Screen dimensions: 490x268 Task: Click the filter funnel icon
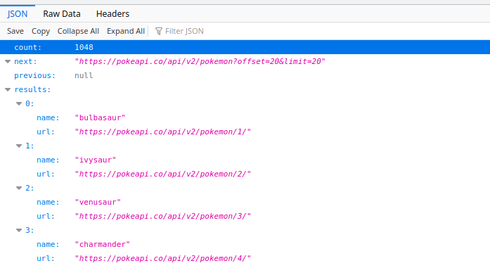point(159,31)
